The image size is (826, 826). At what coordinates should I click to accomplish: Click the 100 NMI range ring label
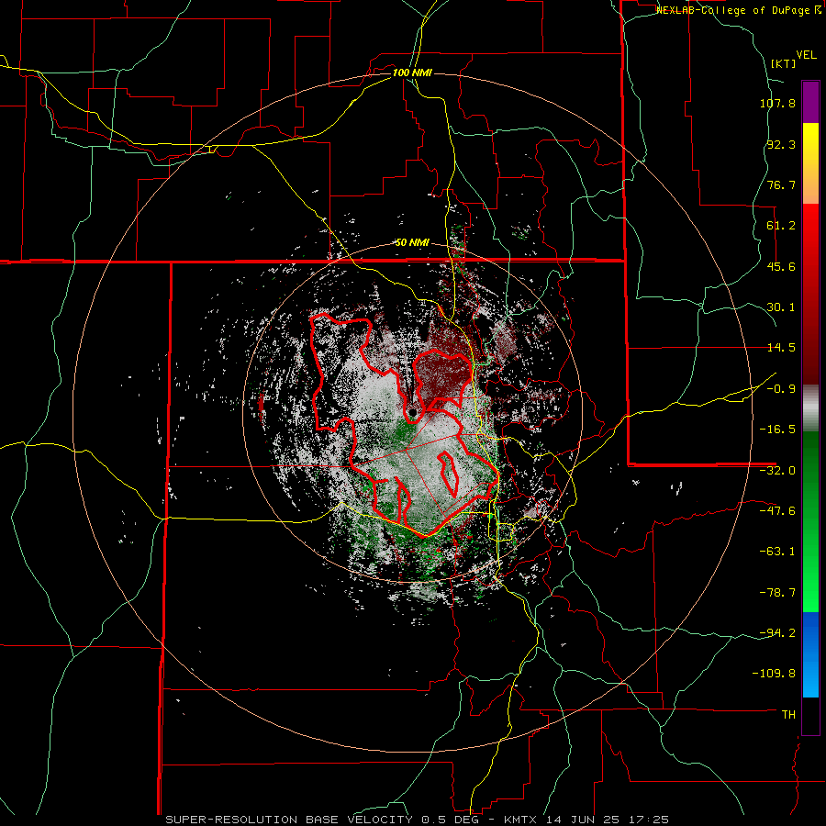[412, 73]
